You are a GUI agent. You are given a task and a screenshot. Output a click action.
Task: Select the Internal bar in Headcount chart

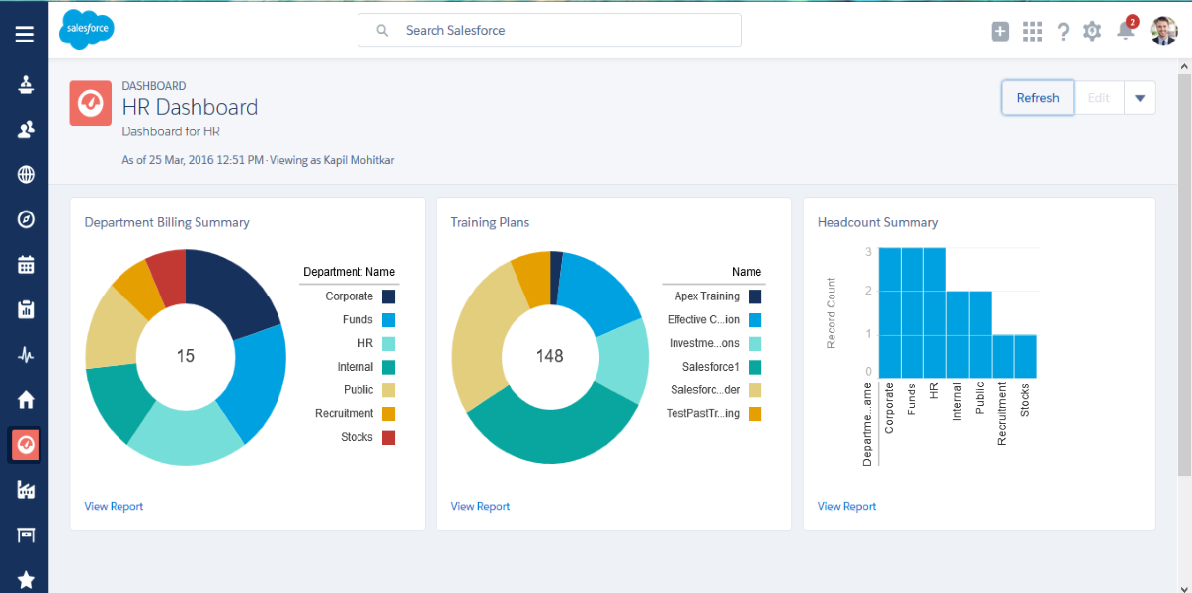(958, 333)
